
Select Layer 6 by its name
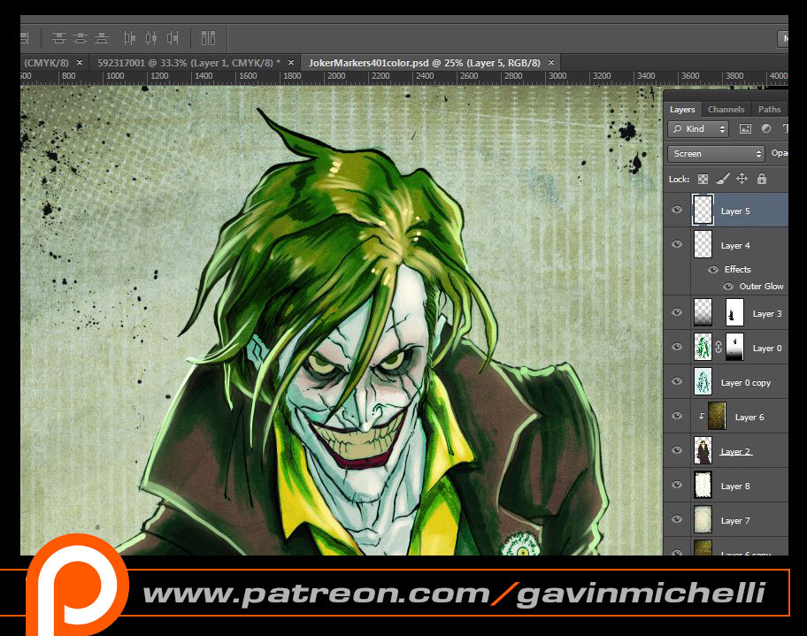pos(749,418)
